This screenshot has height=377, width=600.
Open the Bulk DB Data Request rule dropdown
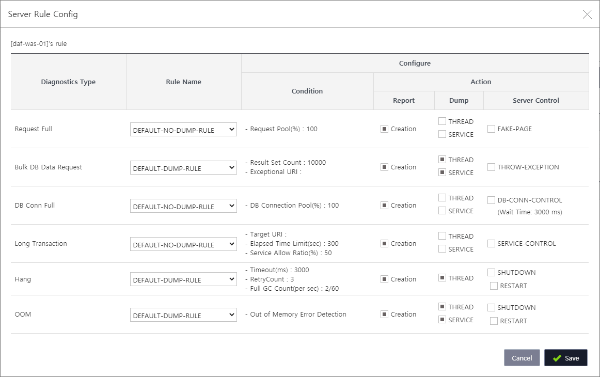183,167
